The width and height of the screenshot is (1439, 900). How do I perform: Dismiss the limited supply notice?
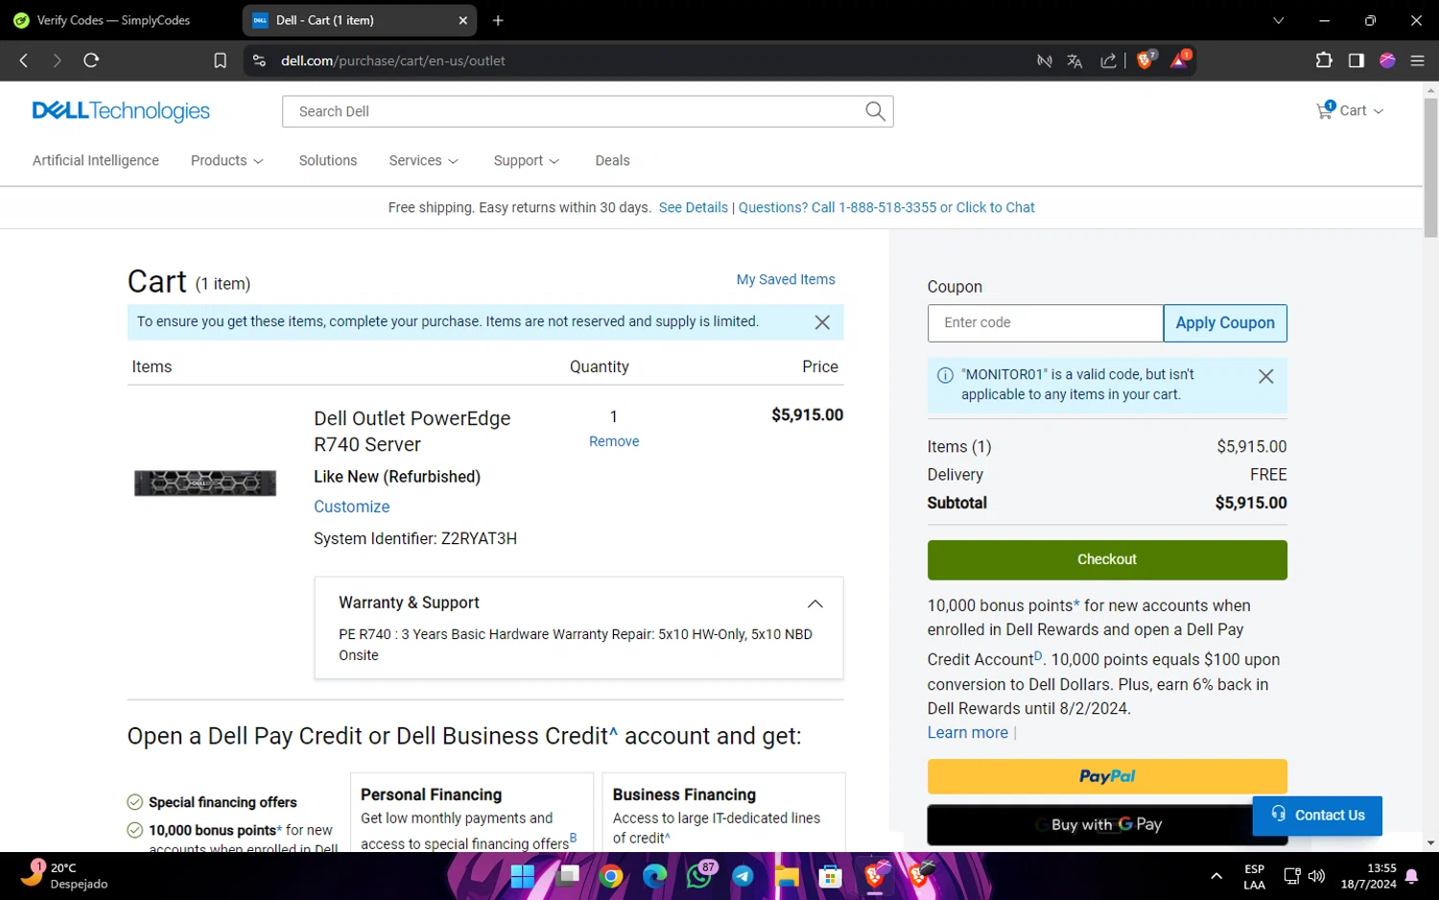click(822, 322)
